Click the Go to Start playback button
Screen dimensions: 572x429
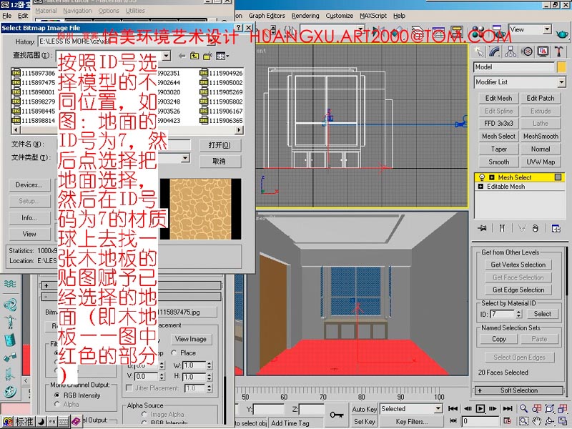point(453,408)
